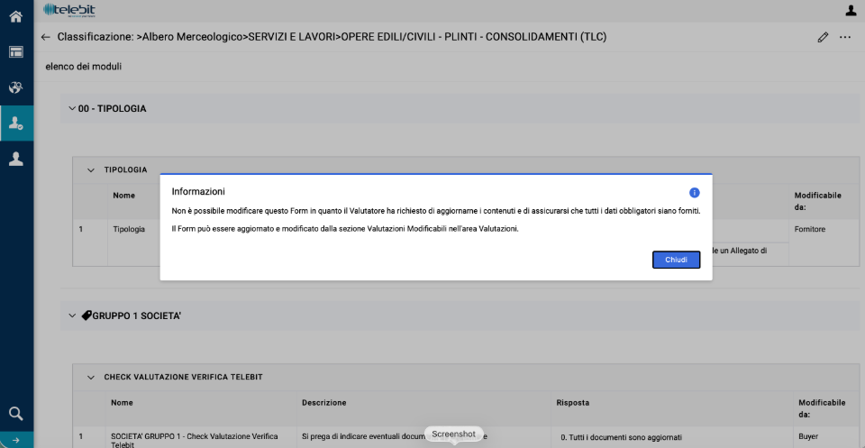
Task: Click the Home icon in sidebar
Action: pos(15,15)
